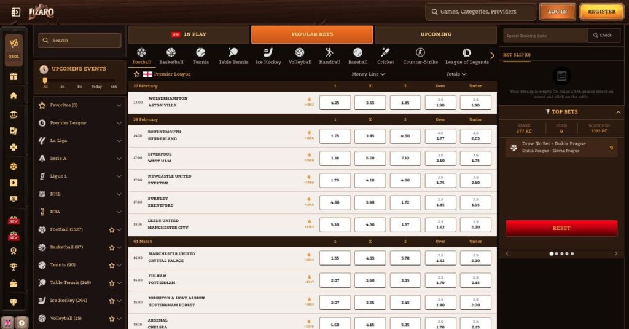Set upcoming events slider to Today
The image size is (629, 329).
coord(96,86)
